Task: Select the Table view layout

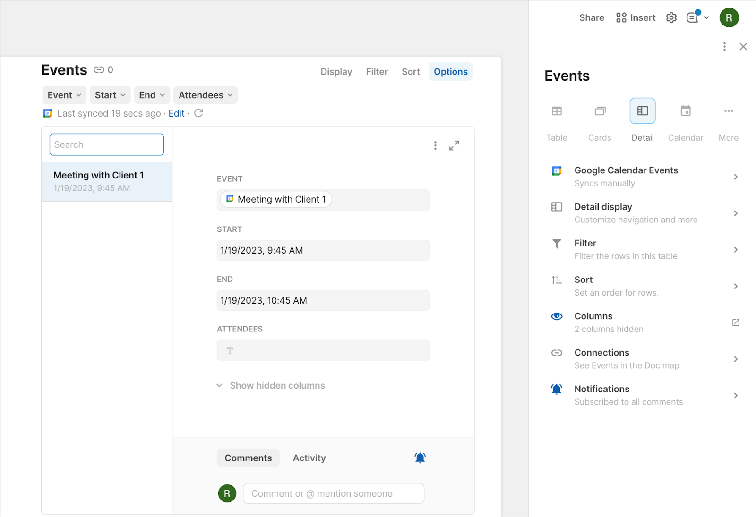Action: (x=557, y=111)
